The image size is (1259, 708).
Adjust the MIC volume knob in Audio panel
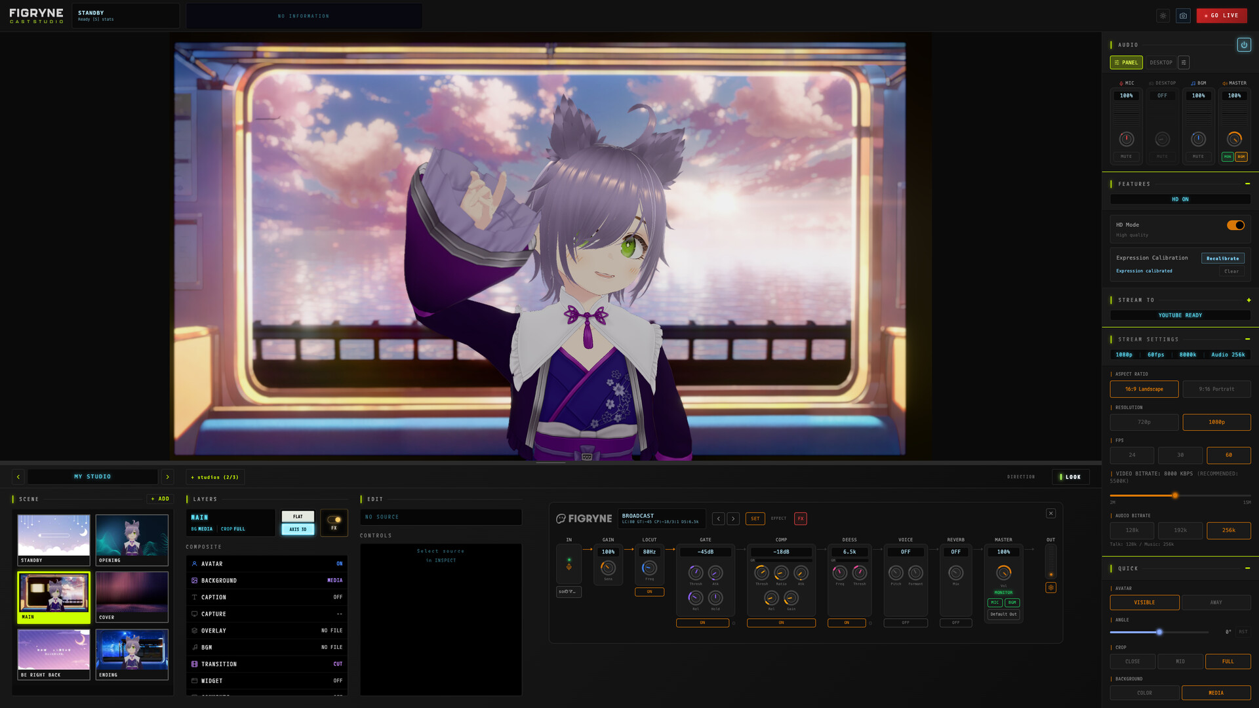[1126, 139]
